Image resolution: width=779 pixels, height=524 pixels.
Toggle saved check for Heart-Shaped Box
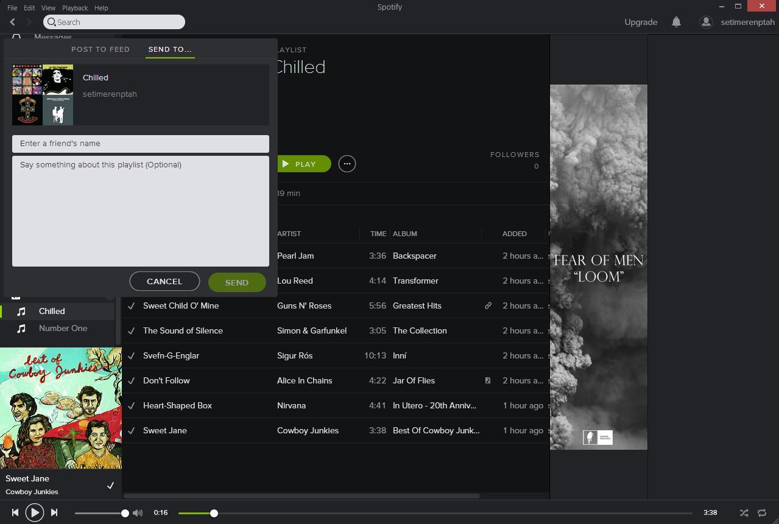(x=131, y=405)
